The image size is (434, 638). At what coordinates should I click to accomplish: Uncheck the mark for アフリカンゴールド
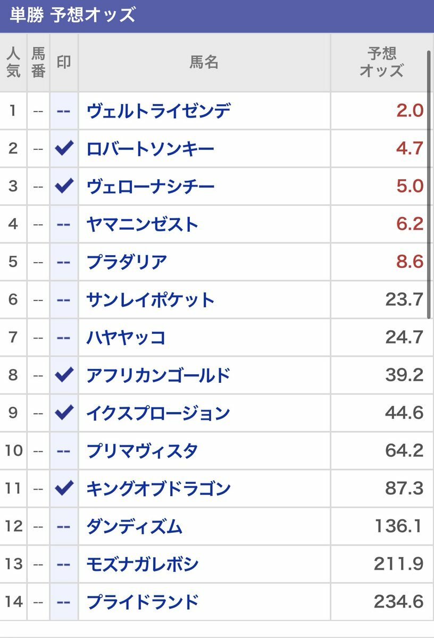[x=64, y=375]
